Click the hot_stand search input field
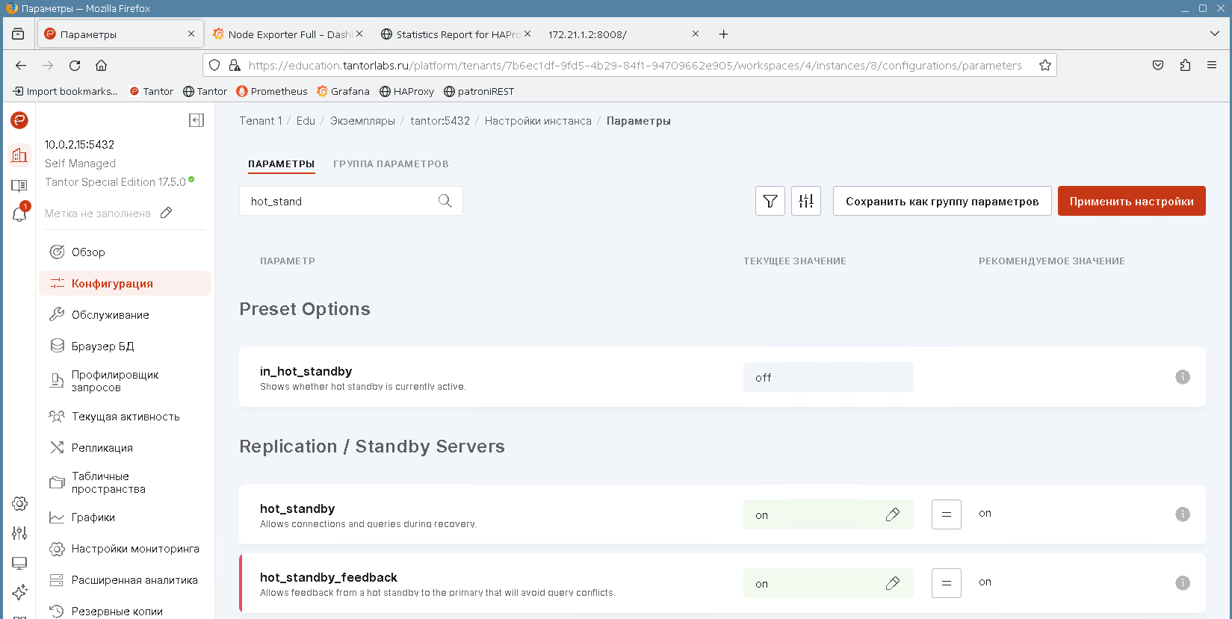1232x619 pixels. tap(340, 201)
